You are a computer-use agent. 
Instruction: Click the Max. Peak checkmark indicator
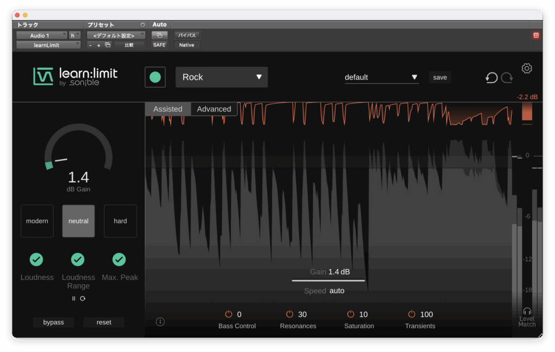tap(119, 259)
